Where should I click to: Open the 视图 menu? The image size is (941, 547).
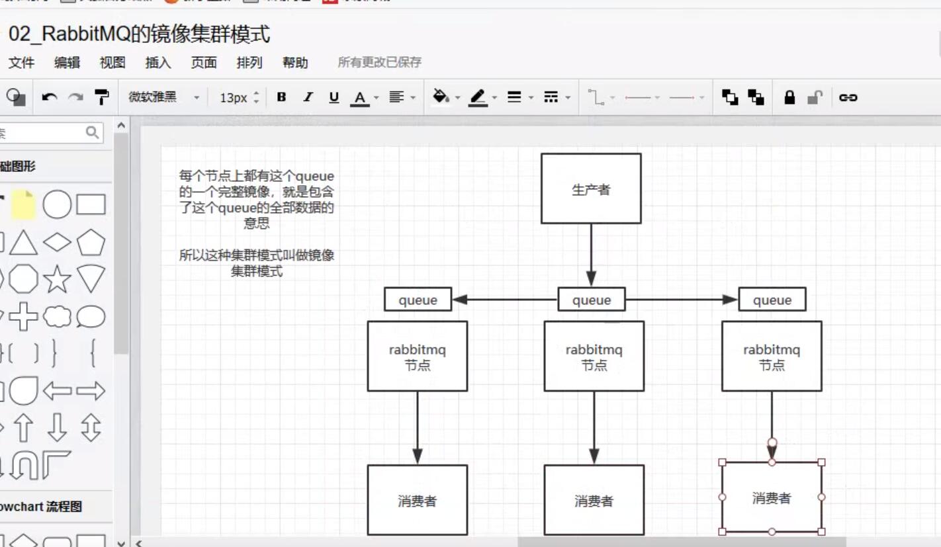tap(112, 62)
